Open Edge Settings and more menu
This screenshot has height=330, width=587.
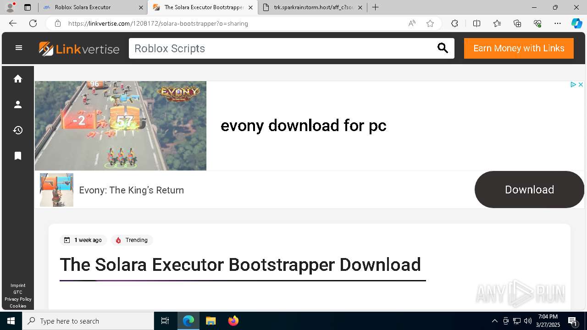(558, 23)
